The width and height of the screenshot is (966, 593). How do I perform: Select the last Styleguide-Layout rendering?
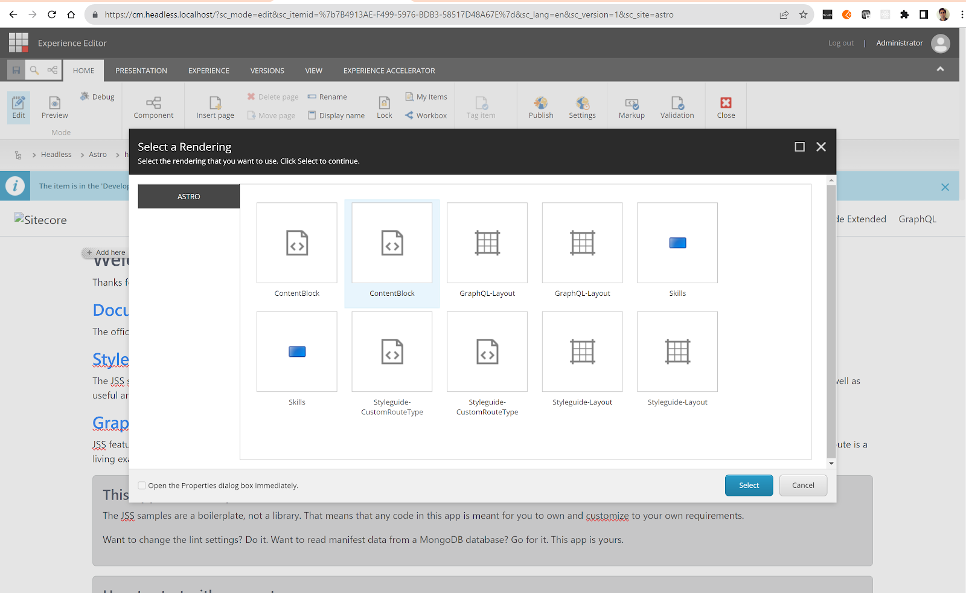coord(677,351)
